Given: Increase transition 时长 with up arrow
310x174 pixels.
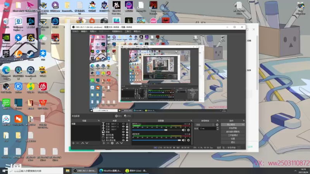Looking at the screenshot, I should tap(217, 128).
